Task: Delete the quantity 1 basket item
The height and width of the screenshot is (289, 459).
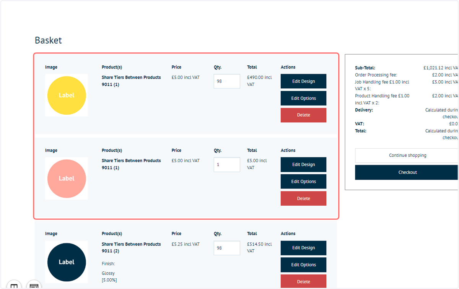Action: (303, 198)
